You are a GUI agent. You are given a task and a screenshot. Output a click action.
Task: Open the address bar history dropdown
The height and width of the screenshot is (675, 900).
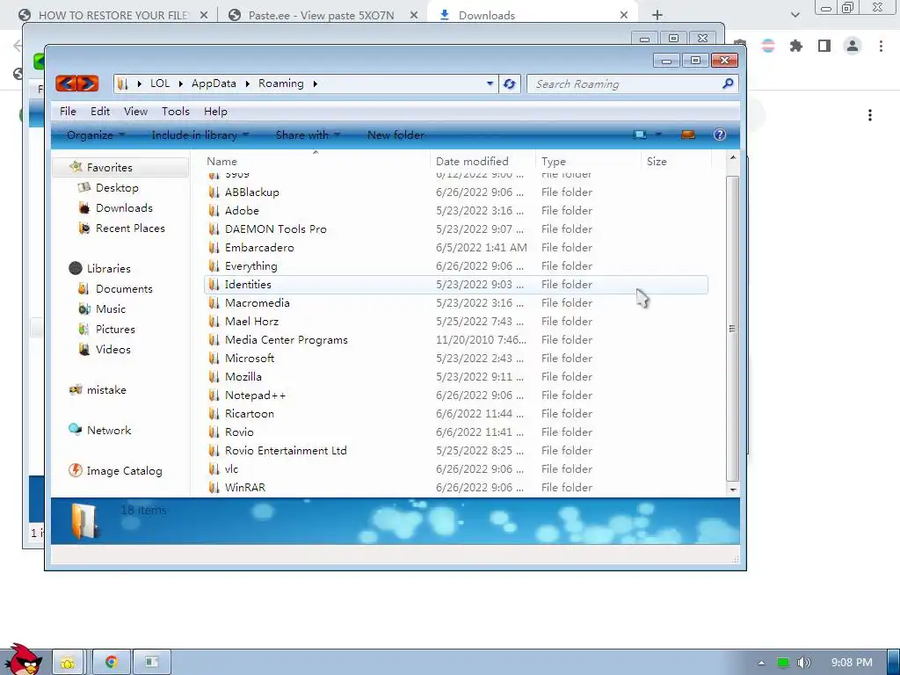(490, 83)
